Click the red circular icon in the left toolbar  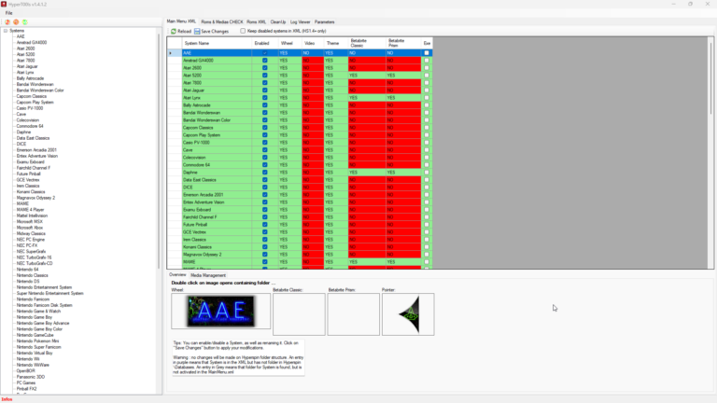point(7,22)
